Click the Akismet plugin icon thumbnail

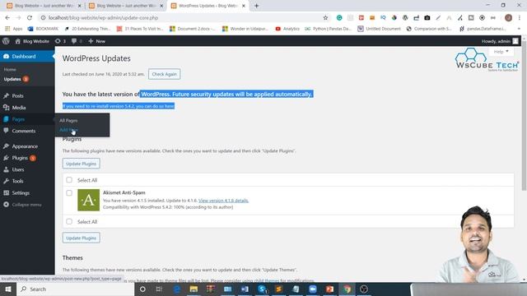(x=88, y=200)
